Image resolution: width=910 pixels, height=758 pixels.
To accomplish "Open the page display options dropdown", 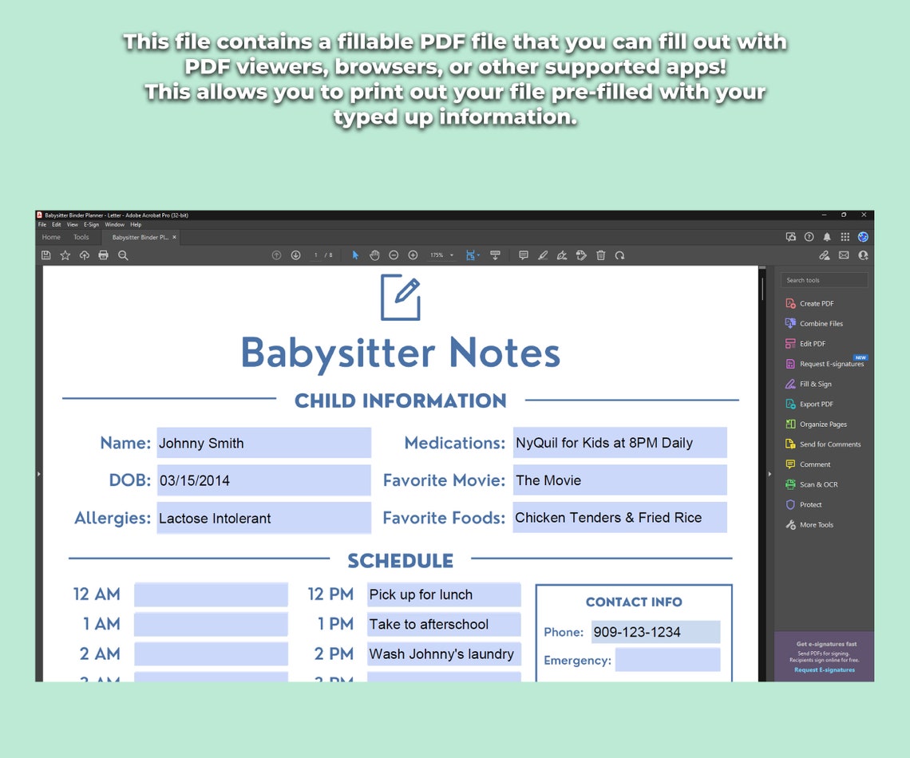I will point(472,255).
